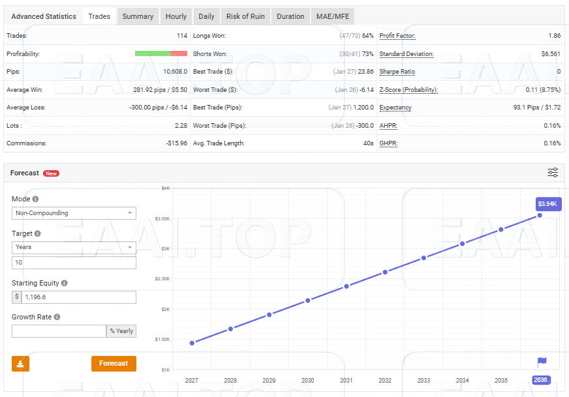Viewport: 569px width, 397px height.
Task: Click the red New badge beside Forecast
Action: (x=52, y=173)
